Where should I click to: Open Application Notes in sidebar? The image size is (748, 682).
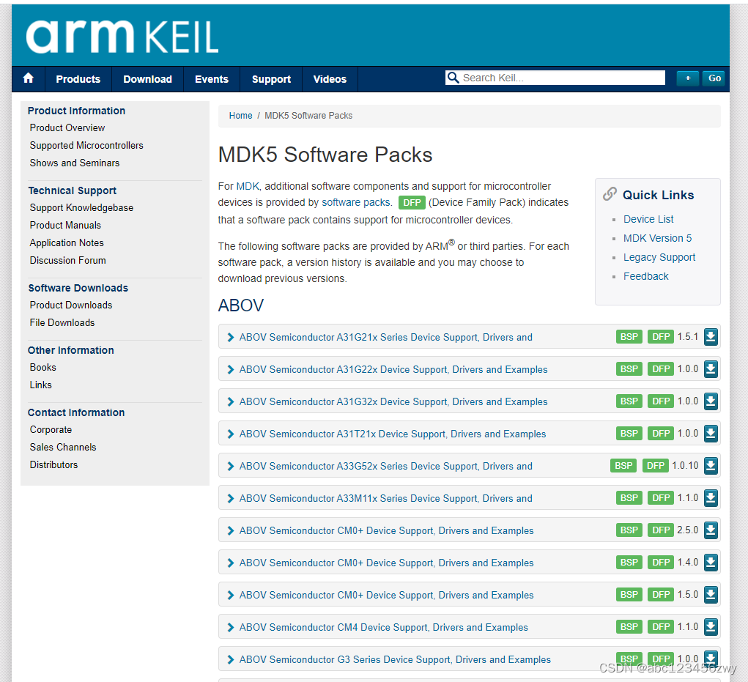[x=67, y=242]
